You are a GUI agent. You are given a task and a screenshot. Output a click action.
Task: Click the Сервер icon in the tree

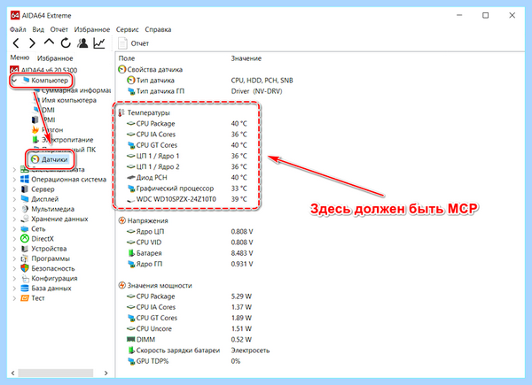25,189
